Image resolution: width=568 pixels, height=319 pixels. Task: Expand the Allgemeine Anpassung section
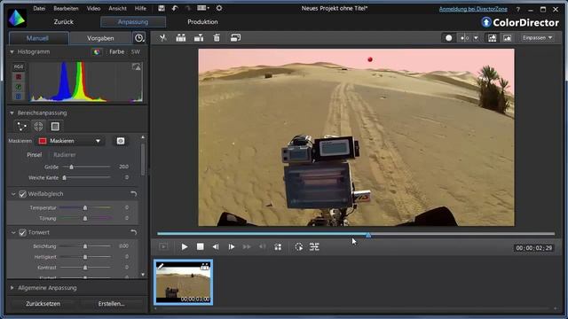pos(12,288)
